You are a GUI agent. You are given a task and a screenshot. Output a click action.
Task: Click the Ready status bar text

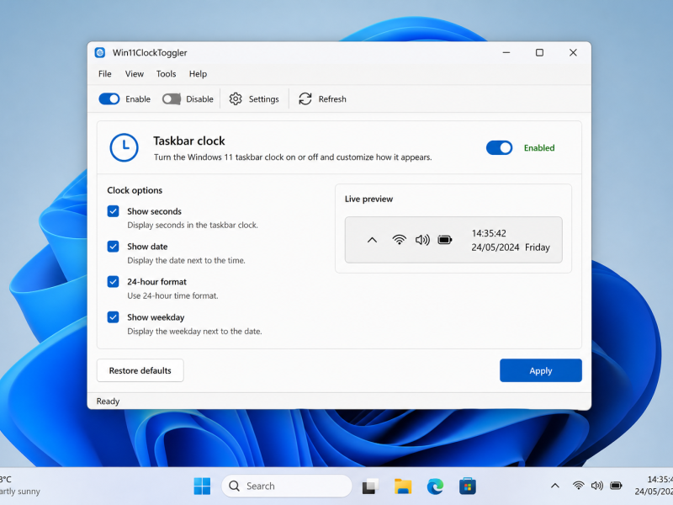pos(108,401)
